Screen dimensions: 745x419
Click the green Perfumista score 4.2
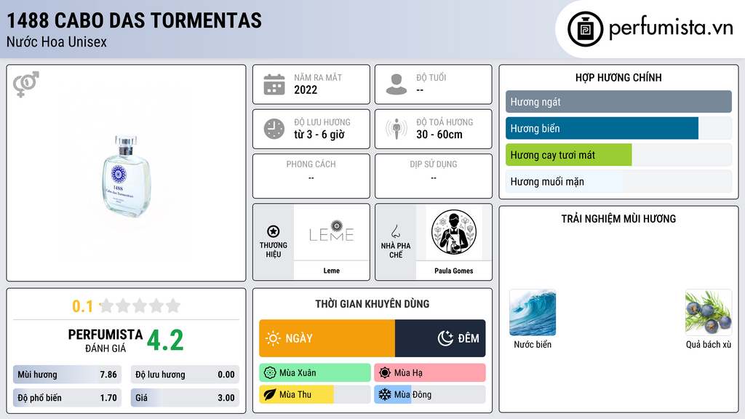click(x=165, y=340)
